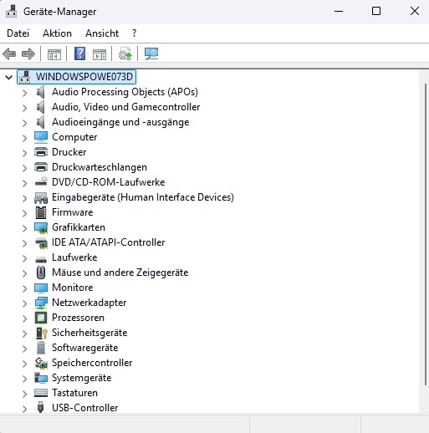Click the disc drive icon for DVD/CD-ROM-Laufwerke

41,181
